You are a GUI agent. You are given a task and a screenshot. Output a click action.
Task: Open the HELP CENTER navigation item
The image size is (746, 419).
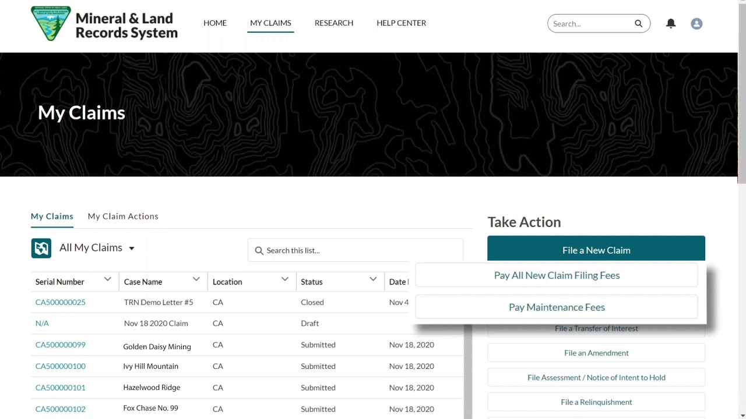coord(401,23)
